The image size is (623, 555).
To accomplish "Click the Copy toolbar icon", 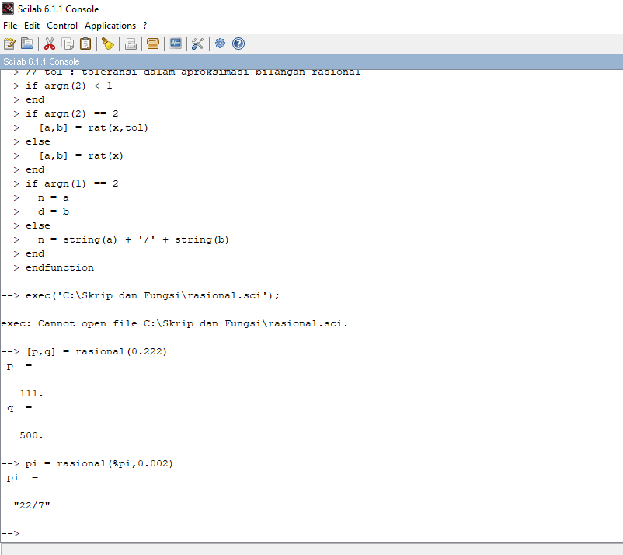I will coord(68,44).
